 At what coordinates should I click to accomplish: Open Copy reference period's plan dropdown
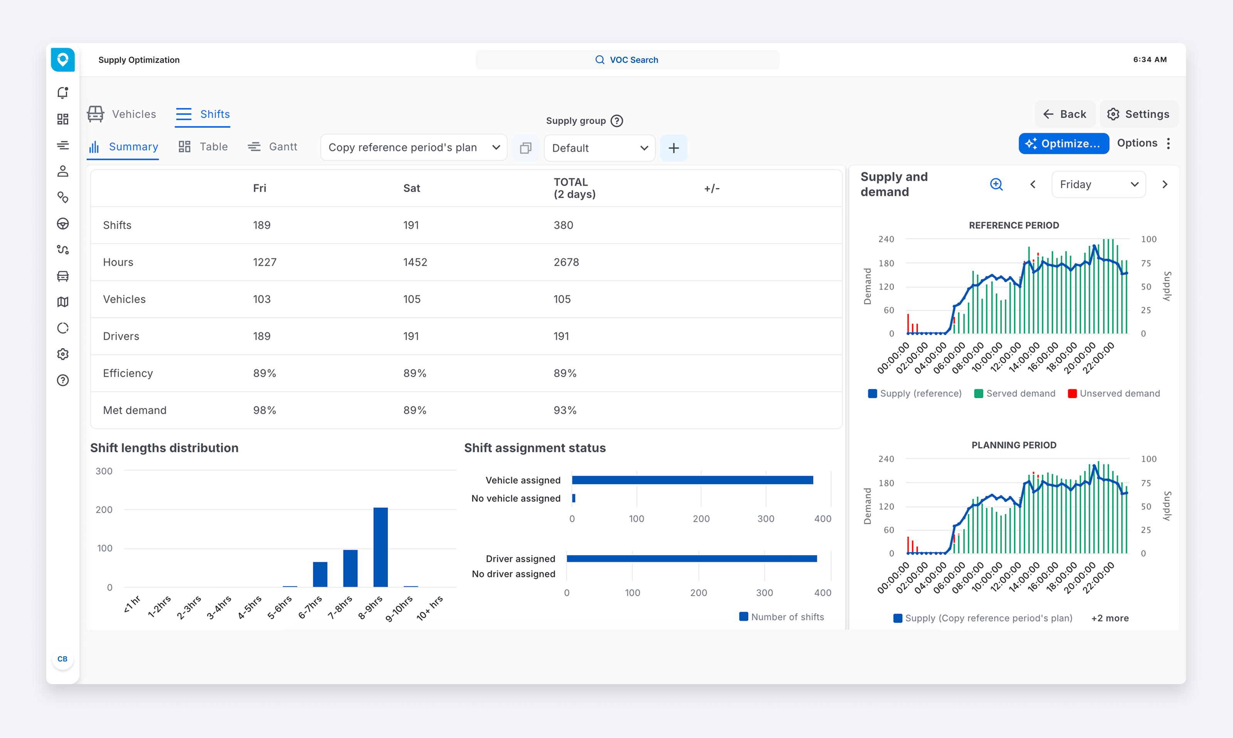413,148
